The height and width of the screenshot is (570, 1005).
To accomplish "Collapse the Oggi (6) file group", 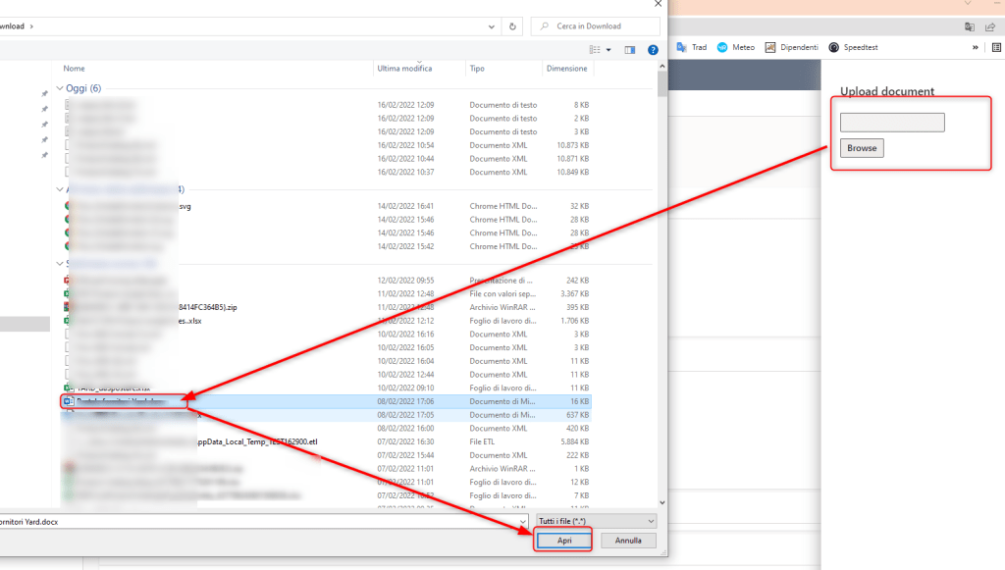I will tap(60, 88).
